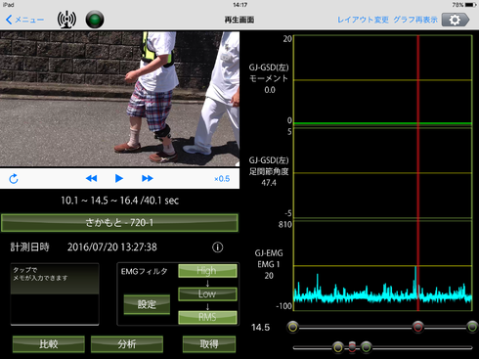Select the right green range end knob
Image resolution: width=479 pixels, height=359 pixels.
point(472,327)
